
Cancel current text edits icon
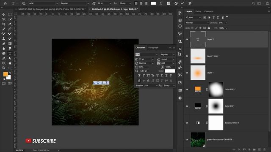176,3
